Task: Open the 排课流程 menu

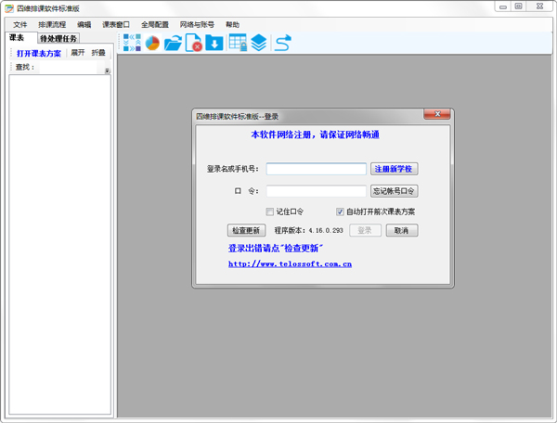Action: [52, 24]
